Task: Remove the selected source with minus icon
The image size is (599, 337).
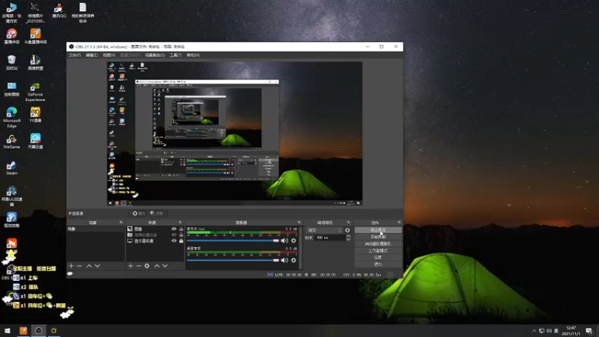Action: coord(139,266)
